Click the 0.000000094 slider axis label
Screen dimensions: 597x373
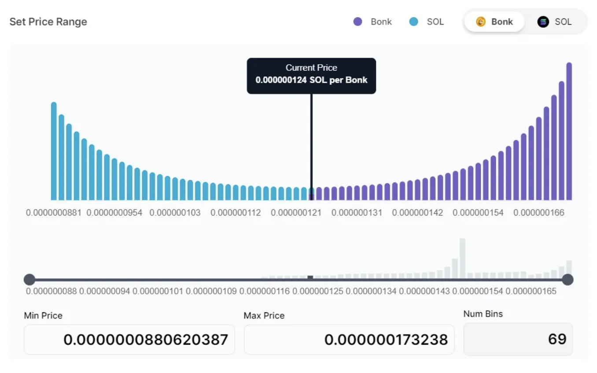point(105,291)
